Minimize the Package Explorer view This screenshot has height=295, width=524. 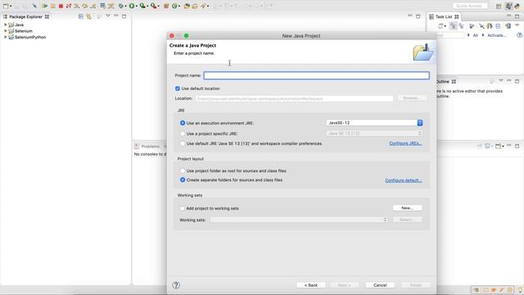[x=116, y=16]
